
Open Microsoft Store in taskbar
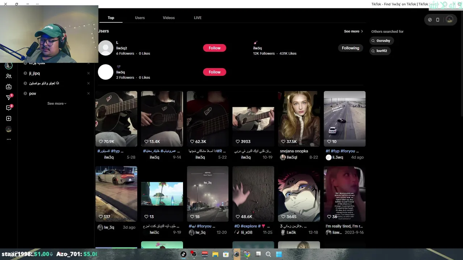point(226,254)
